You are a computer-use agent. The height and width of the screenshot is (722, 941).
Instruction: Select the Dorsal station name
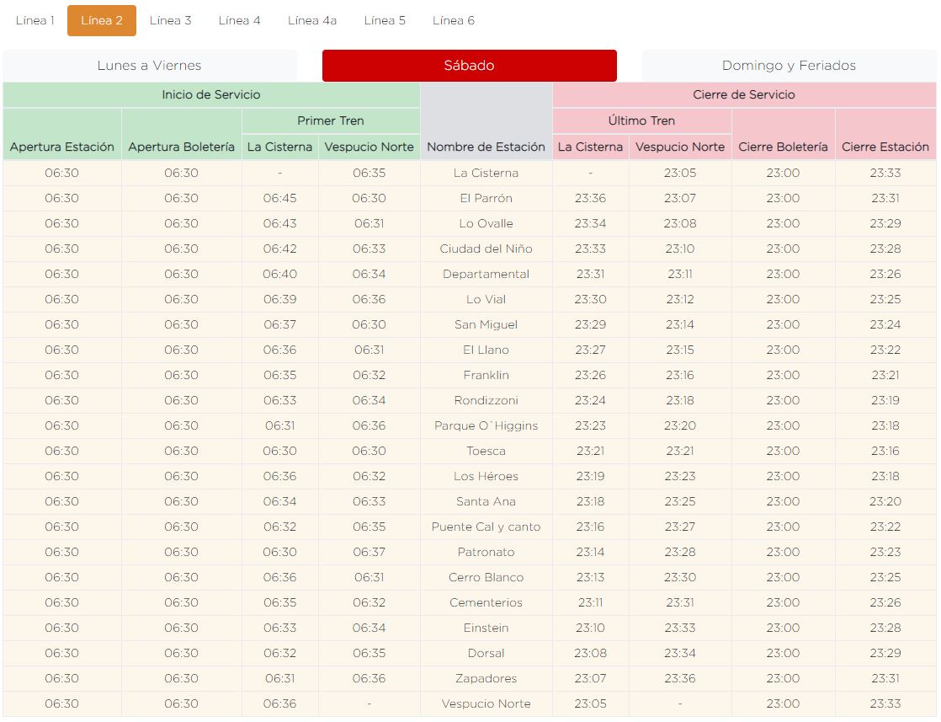(486, 653)
